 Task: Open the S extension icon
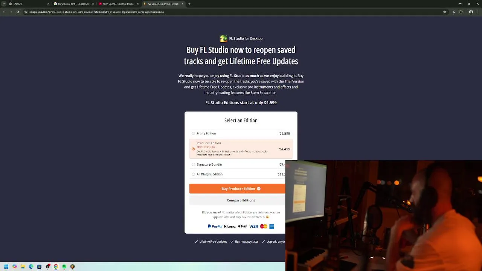tap(454, 12)
